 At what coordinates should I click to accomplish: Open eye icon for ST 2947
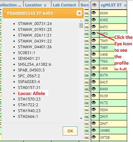pos(94,123)
